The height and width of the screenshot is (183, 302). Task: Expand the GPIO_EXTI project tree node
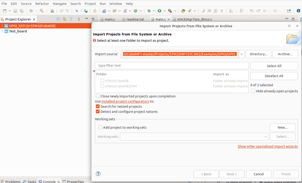pos(2,26)
